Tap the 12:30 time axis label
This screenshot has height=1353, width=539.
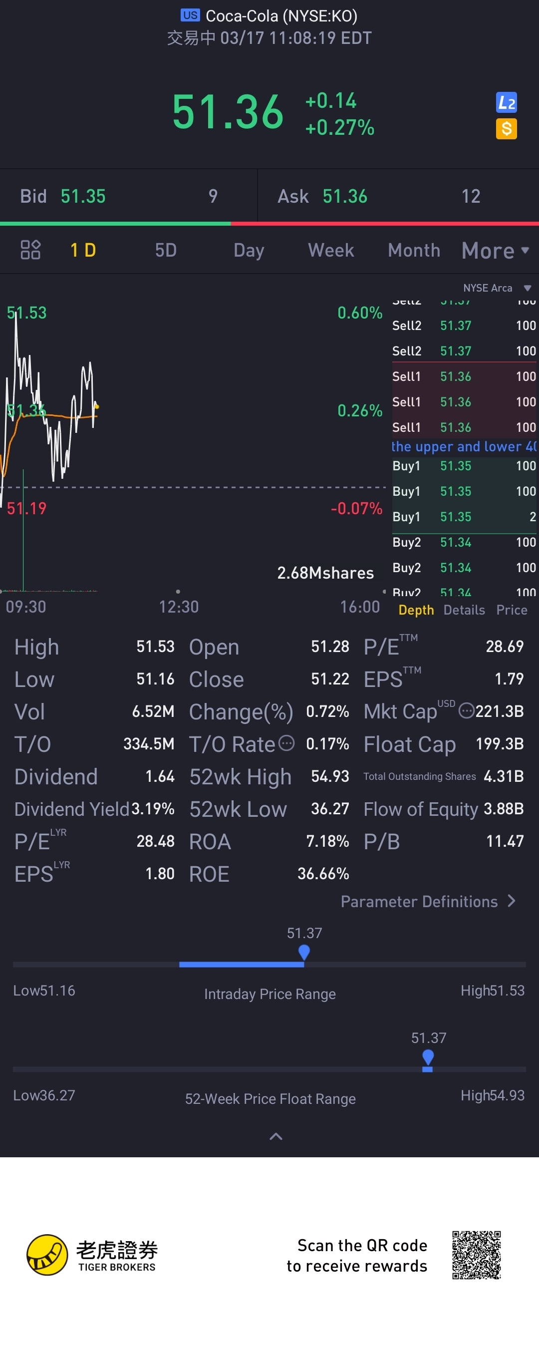tap(179, 607)
